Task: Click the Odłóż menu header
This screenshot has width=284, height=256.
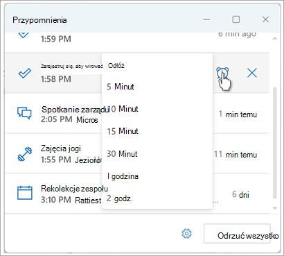Action: (116, 66)
